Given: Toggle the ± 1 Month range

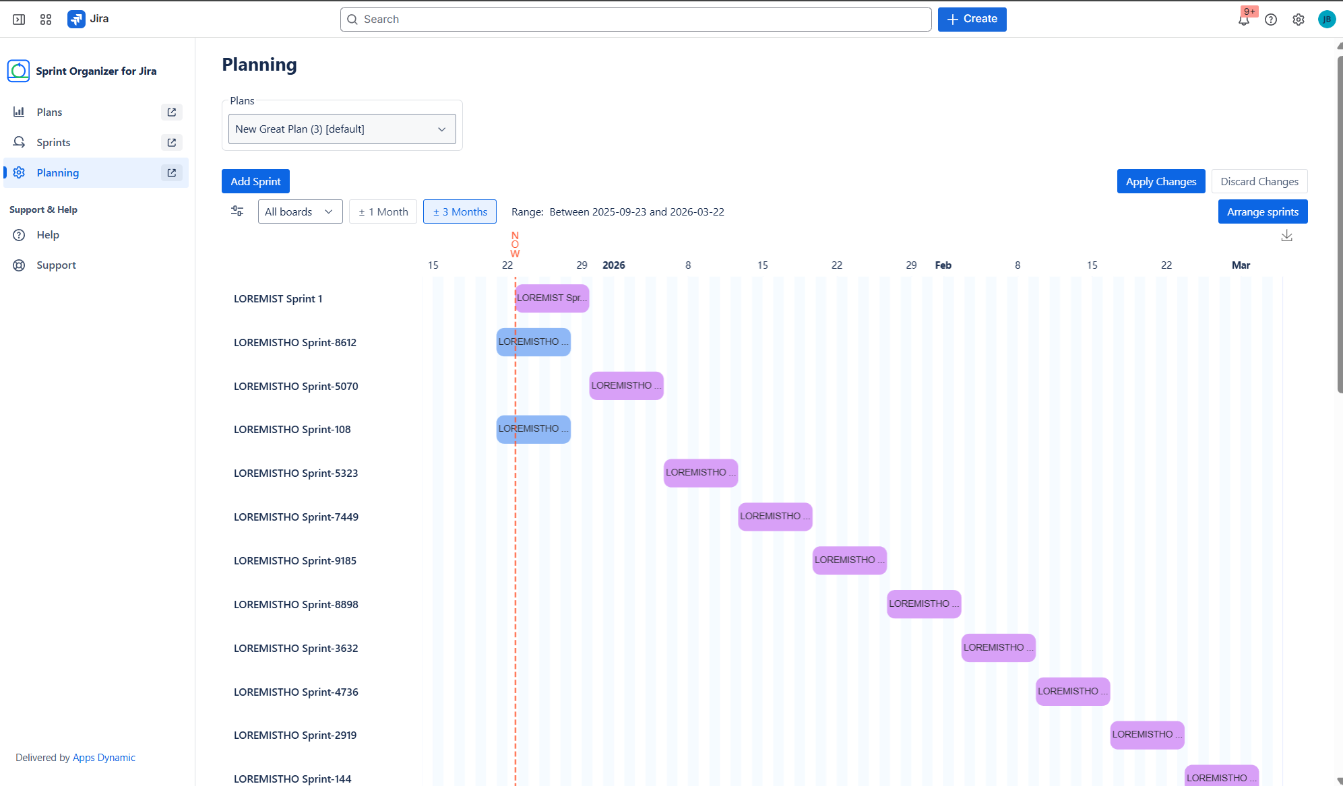Looking at the screenshot, I should (x=383, y=211).
